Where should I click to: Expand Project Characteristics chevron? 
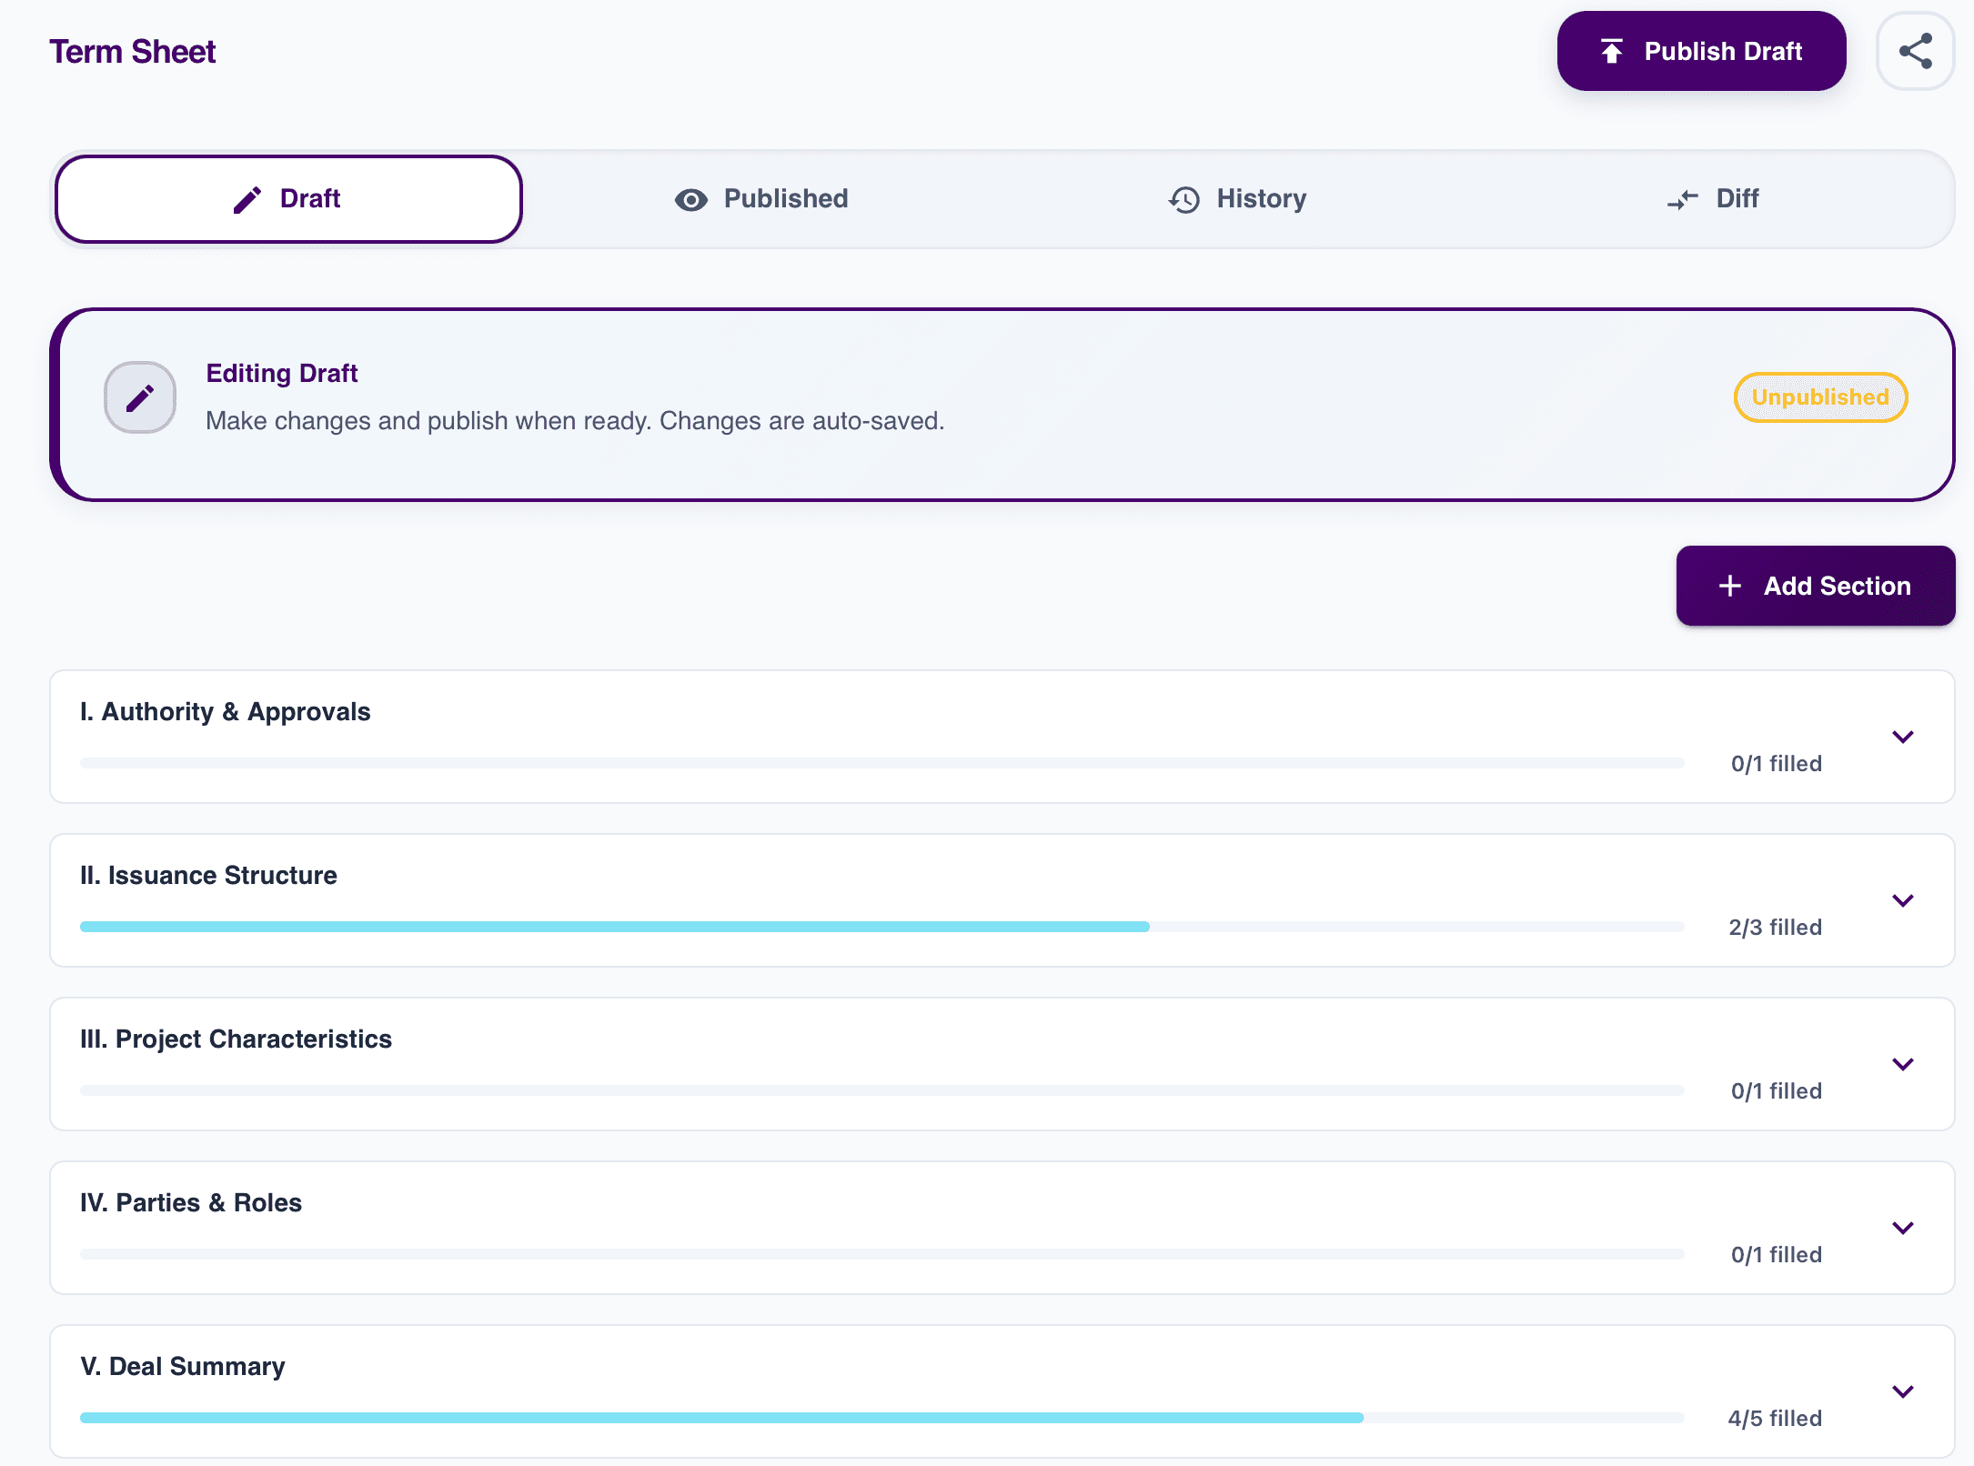point(1902,1064)
